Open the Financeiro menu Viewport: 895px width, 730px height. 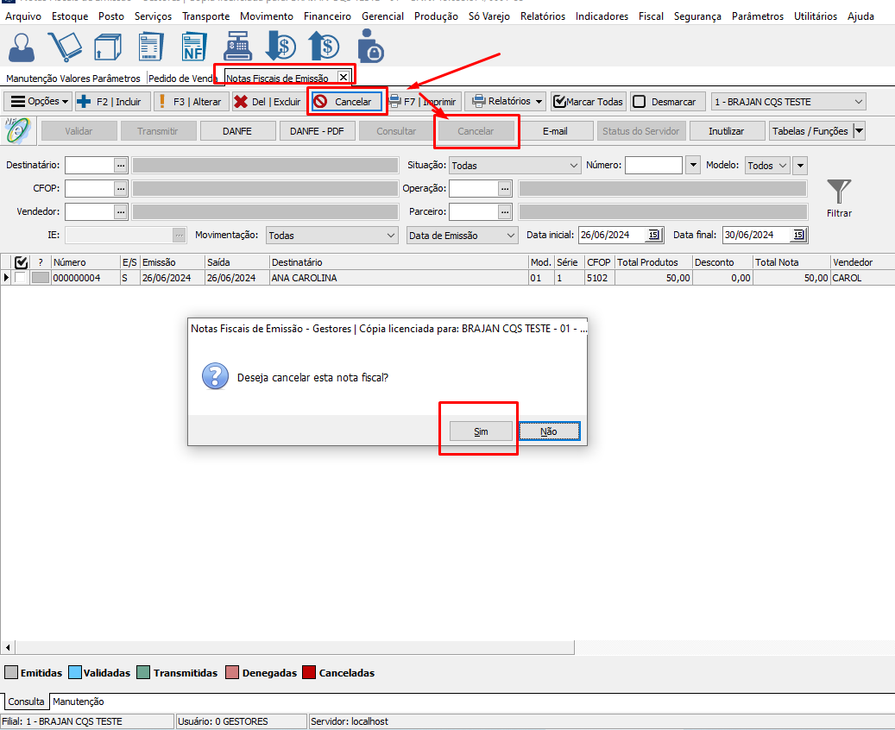click(x=327, y=16)
